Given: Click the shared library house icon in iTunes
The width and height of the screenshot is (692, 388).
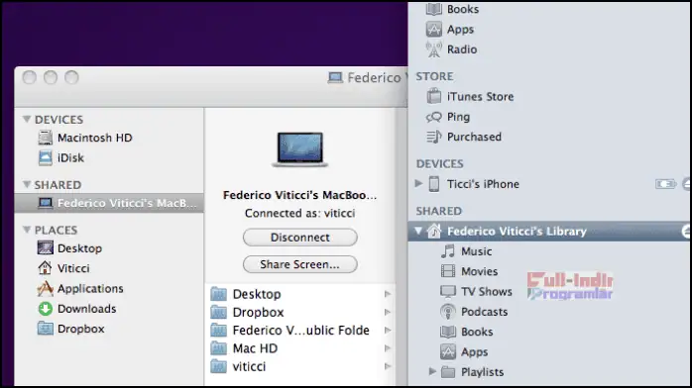Looking at the screenshot, I should pyautogui.click(x=434, y=231).
